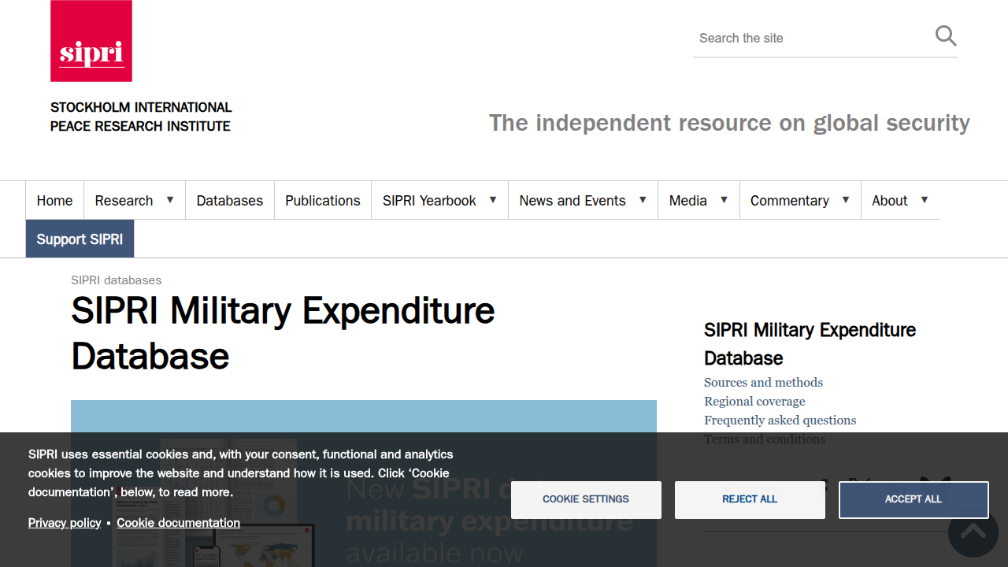Open the Sources and methods link

point(763,383)
